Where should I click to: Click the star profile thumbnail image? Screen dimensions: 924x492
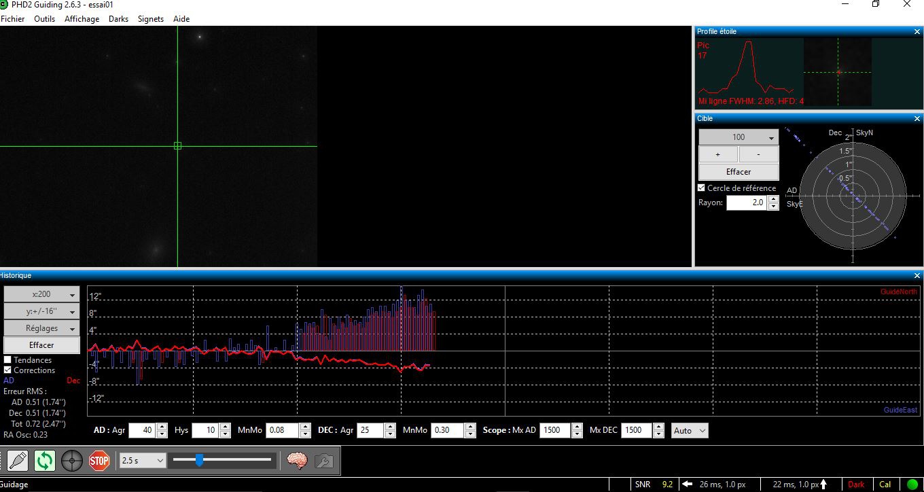coord(838,72)
